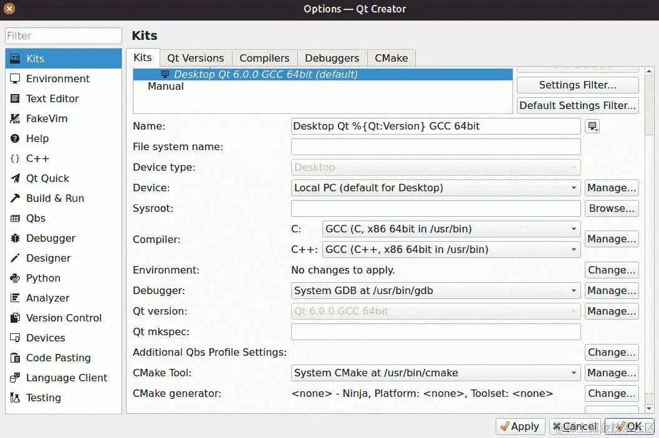Screen dimensions: 659x438
Task: Open the Analyzer settings icon
Action: click(15, 298)
